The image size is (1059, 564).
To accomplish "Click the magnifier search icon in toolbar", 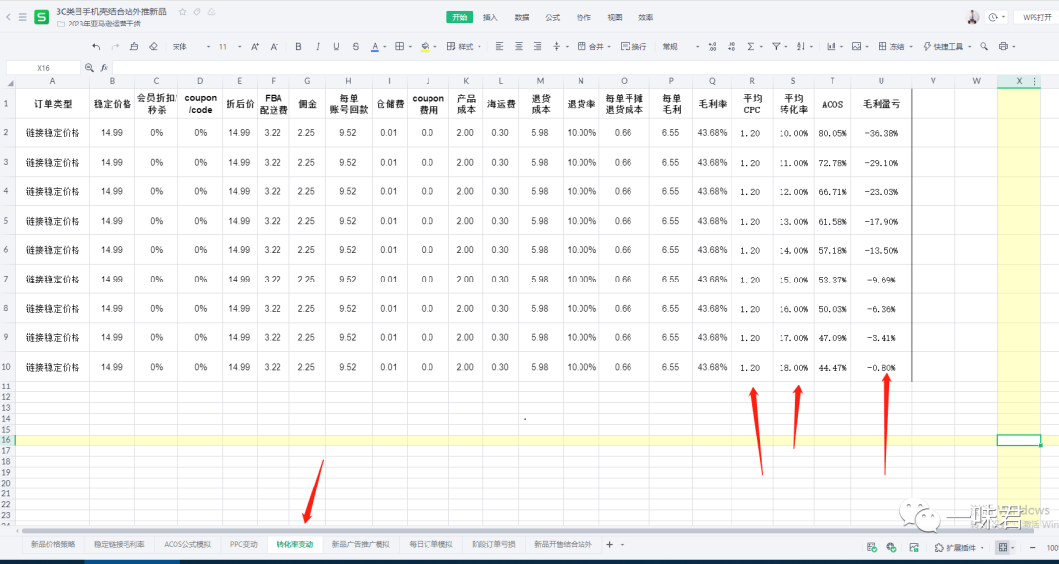I will pos(982,46).
